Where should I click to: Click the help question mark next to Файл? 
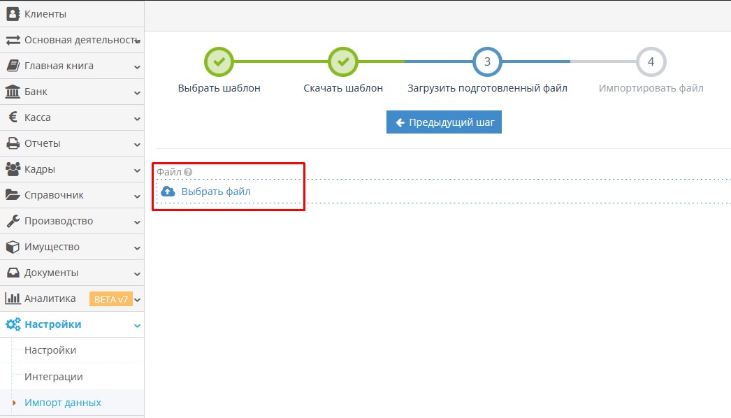(x=188, y=172)
